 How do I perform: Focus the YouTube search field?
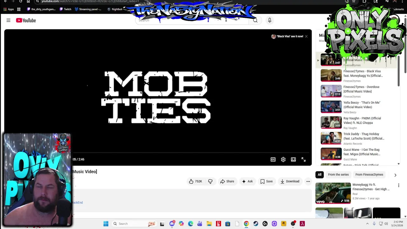click(x=192, y=20)
